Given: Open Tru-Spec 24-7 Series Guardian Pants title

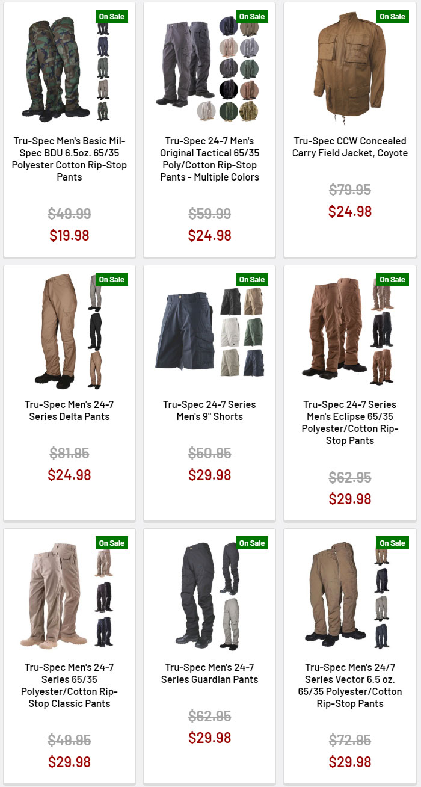Looking at the screenshot, I should point(209,673).
